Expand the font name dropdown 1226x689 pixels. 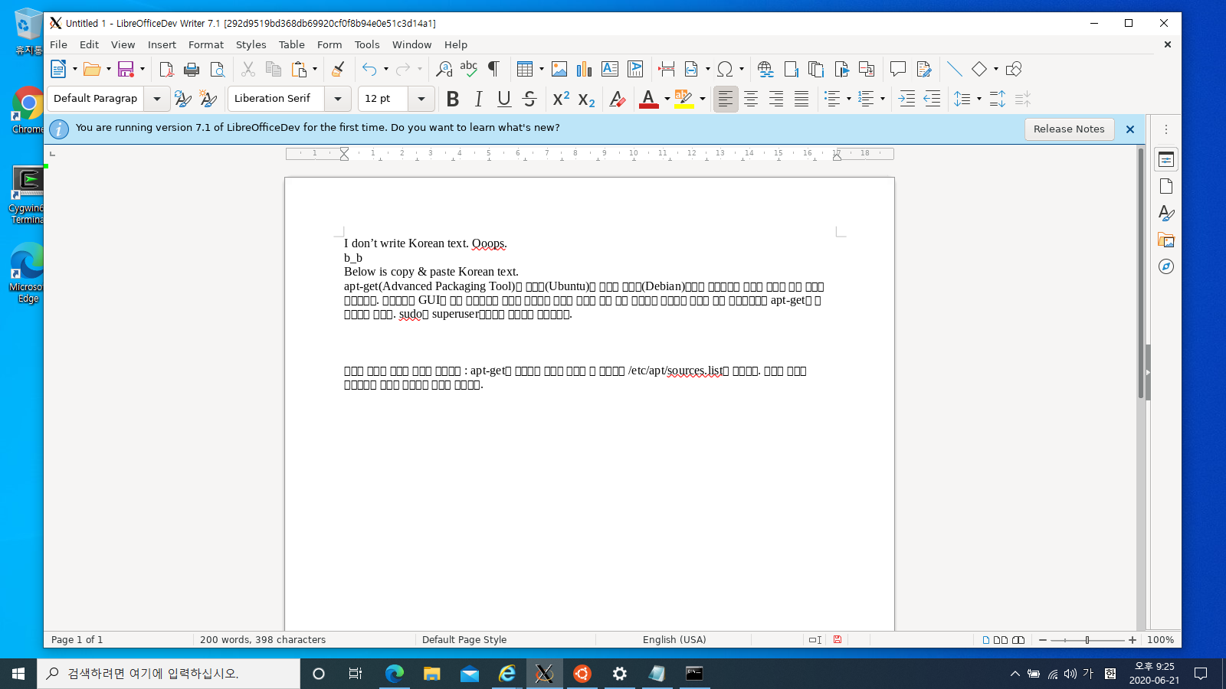click(x=338, y=99)
